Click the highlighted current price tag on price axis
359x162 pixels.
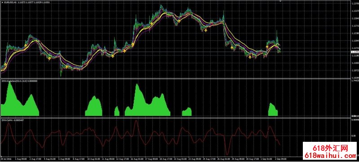click(355, 52)
